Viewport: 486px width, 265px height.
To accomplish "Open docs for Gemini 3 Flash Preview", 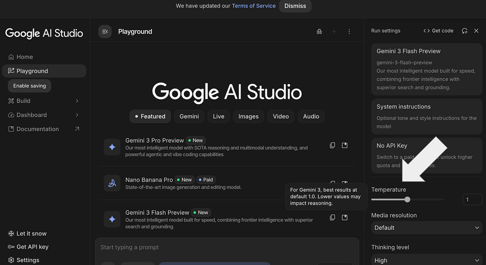I will coord(345,217).
